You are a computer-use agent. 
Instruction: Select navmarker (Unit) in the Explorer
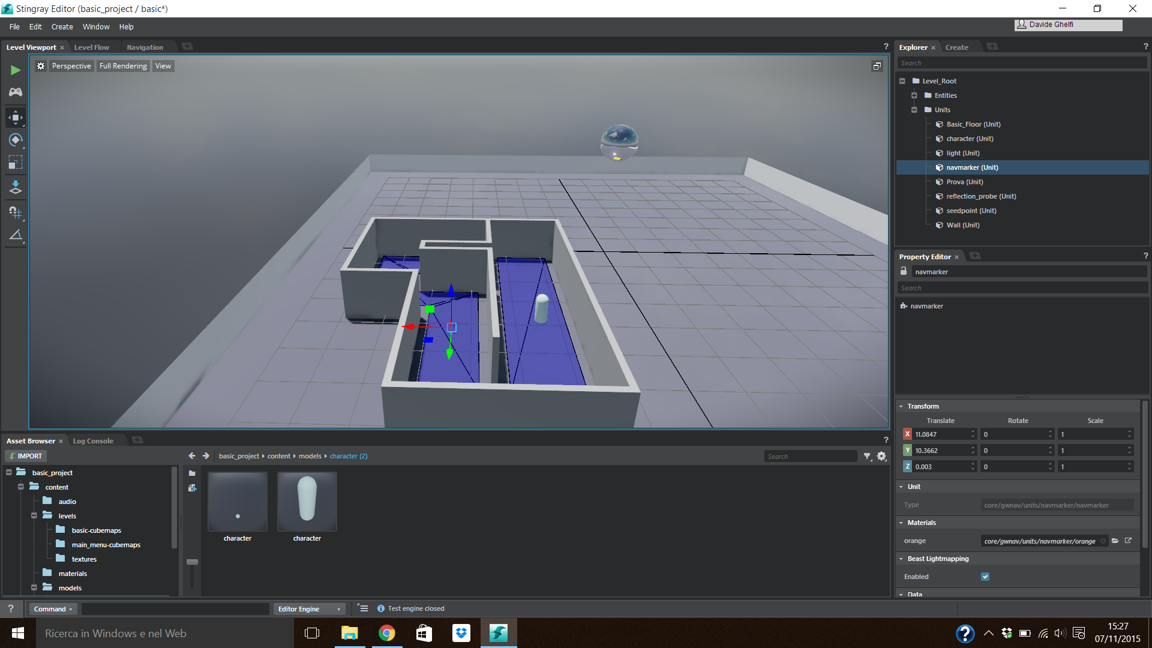[x=971, y=167]
